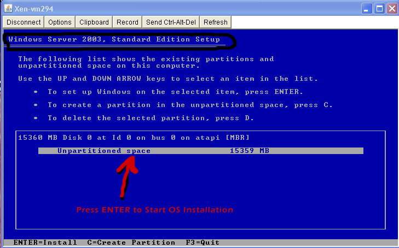Click ENTER=Install in status bar
This screenshot has width=399, height=248.
tap(45, 243)
